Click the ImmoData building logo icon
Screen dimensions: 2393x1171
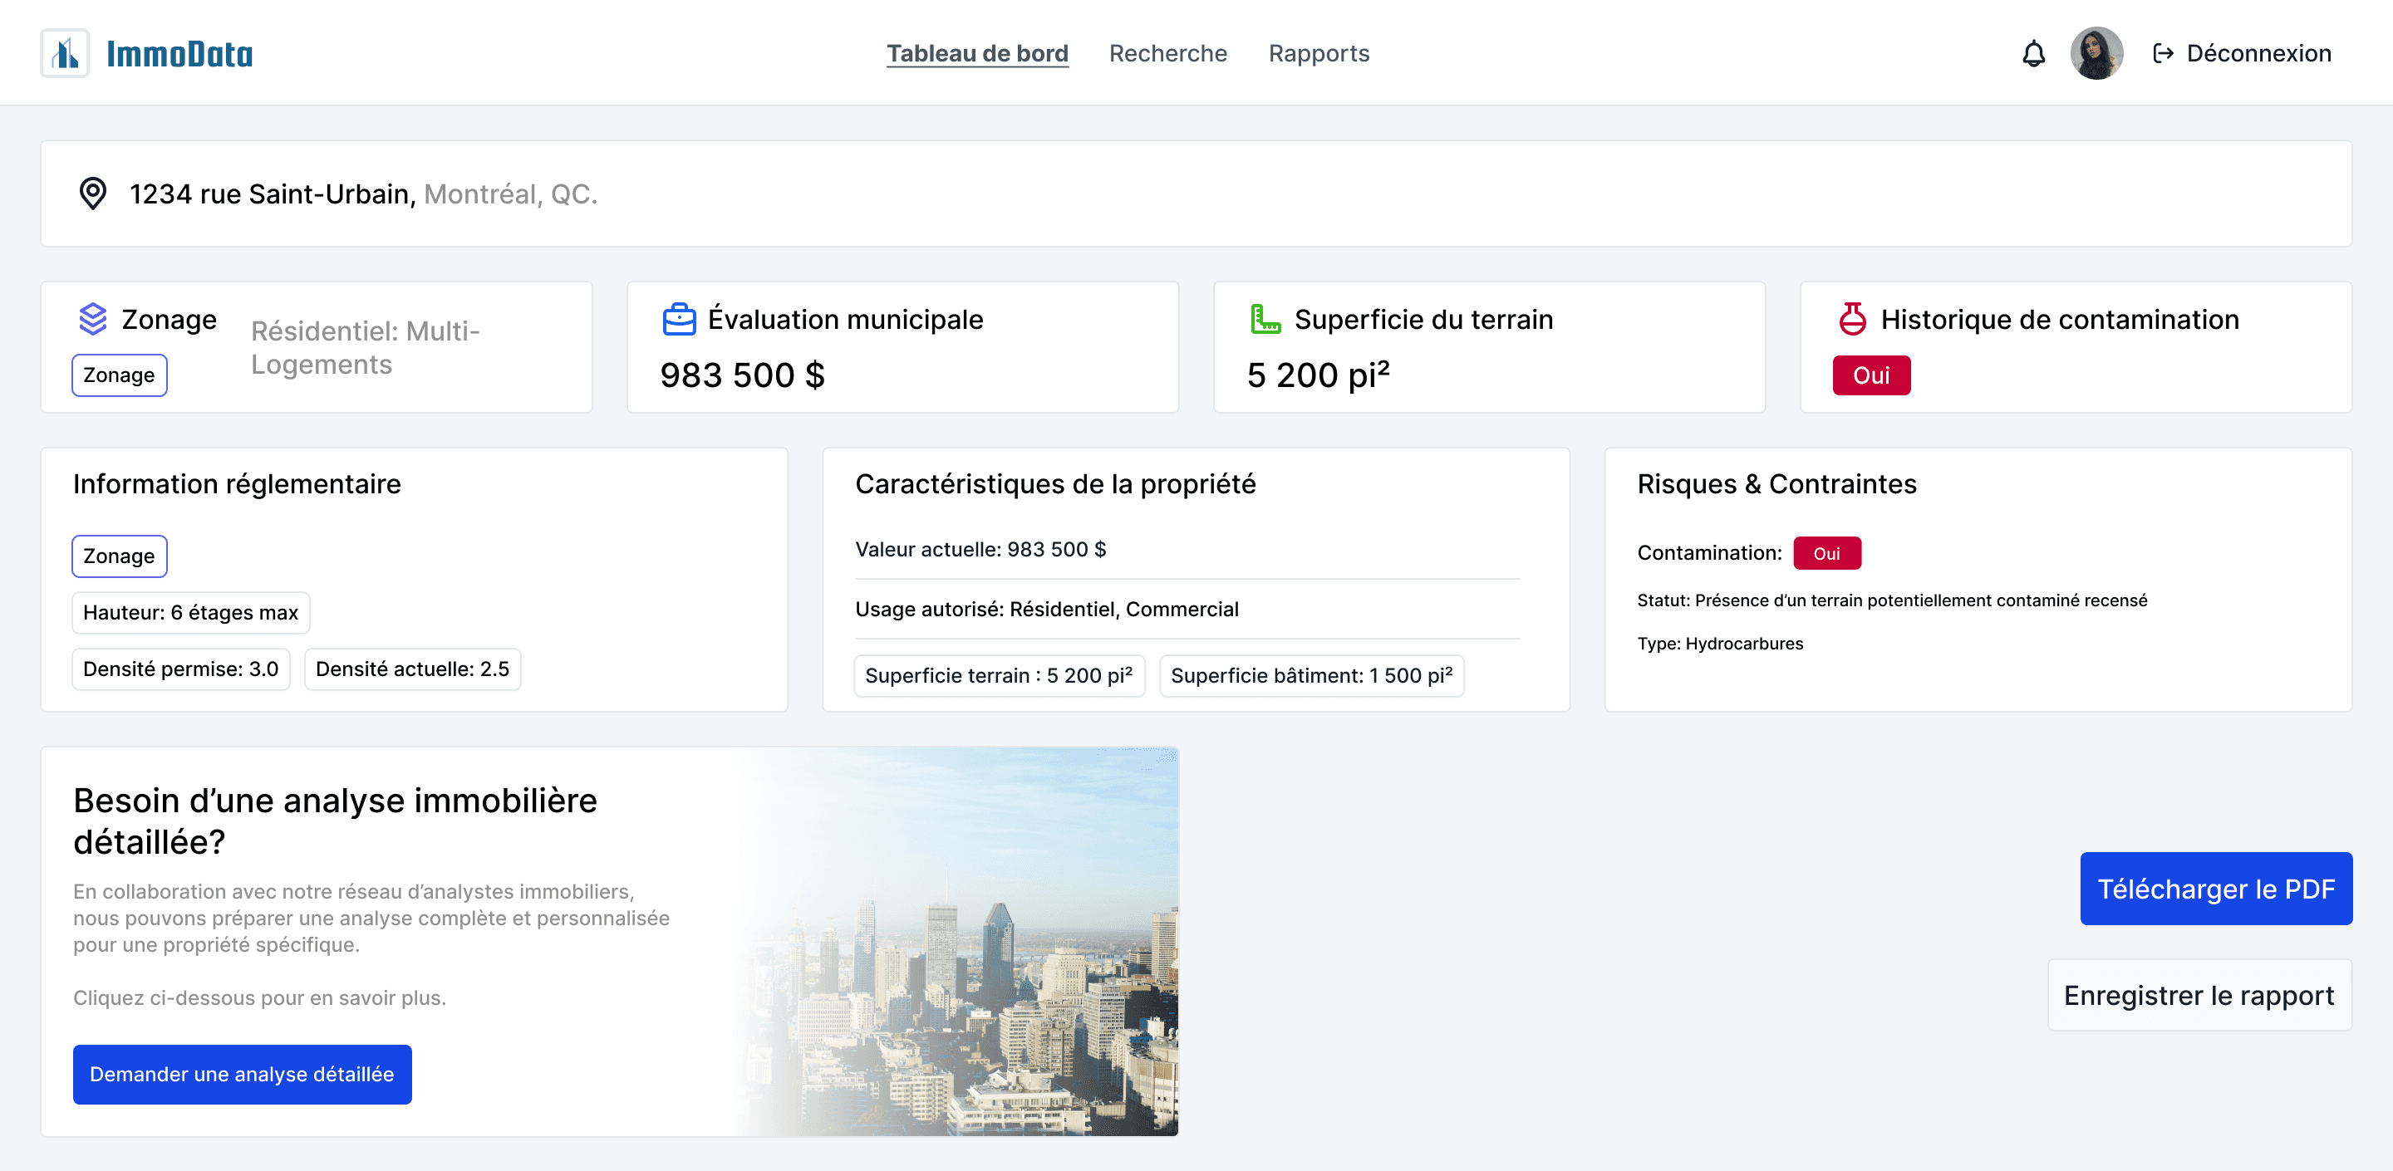(65, 53)
